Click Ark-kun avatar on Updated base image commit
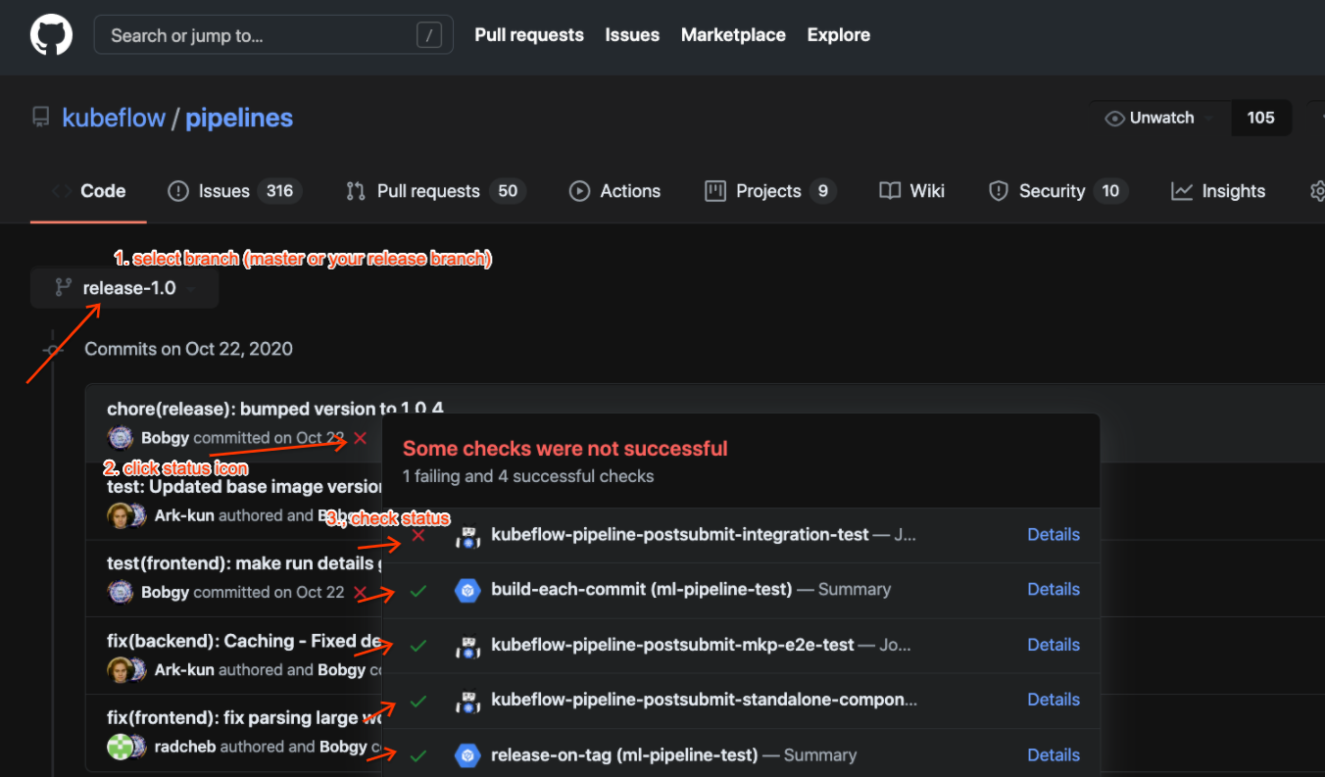This screenshot has height=777, width=1325. [119, 515]
